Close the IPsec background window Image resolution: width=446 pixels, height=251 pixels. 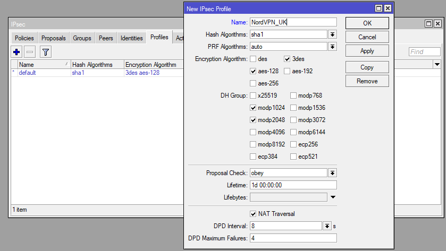point(437,23)
